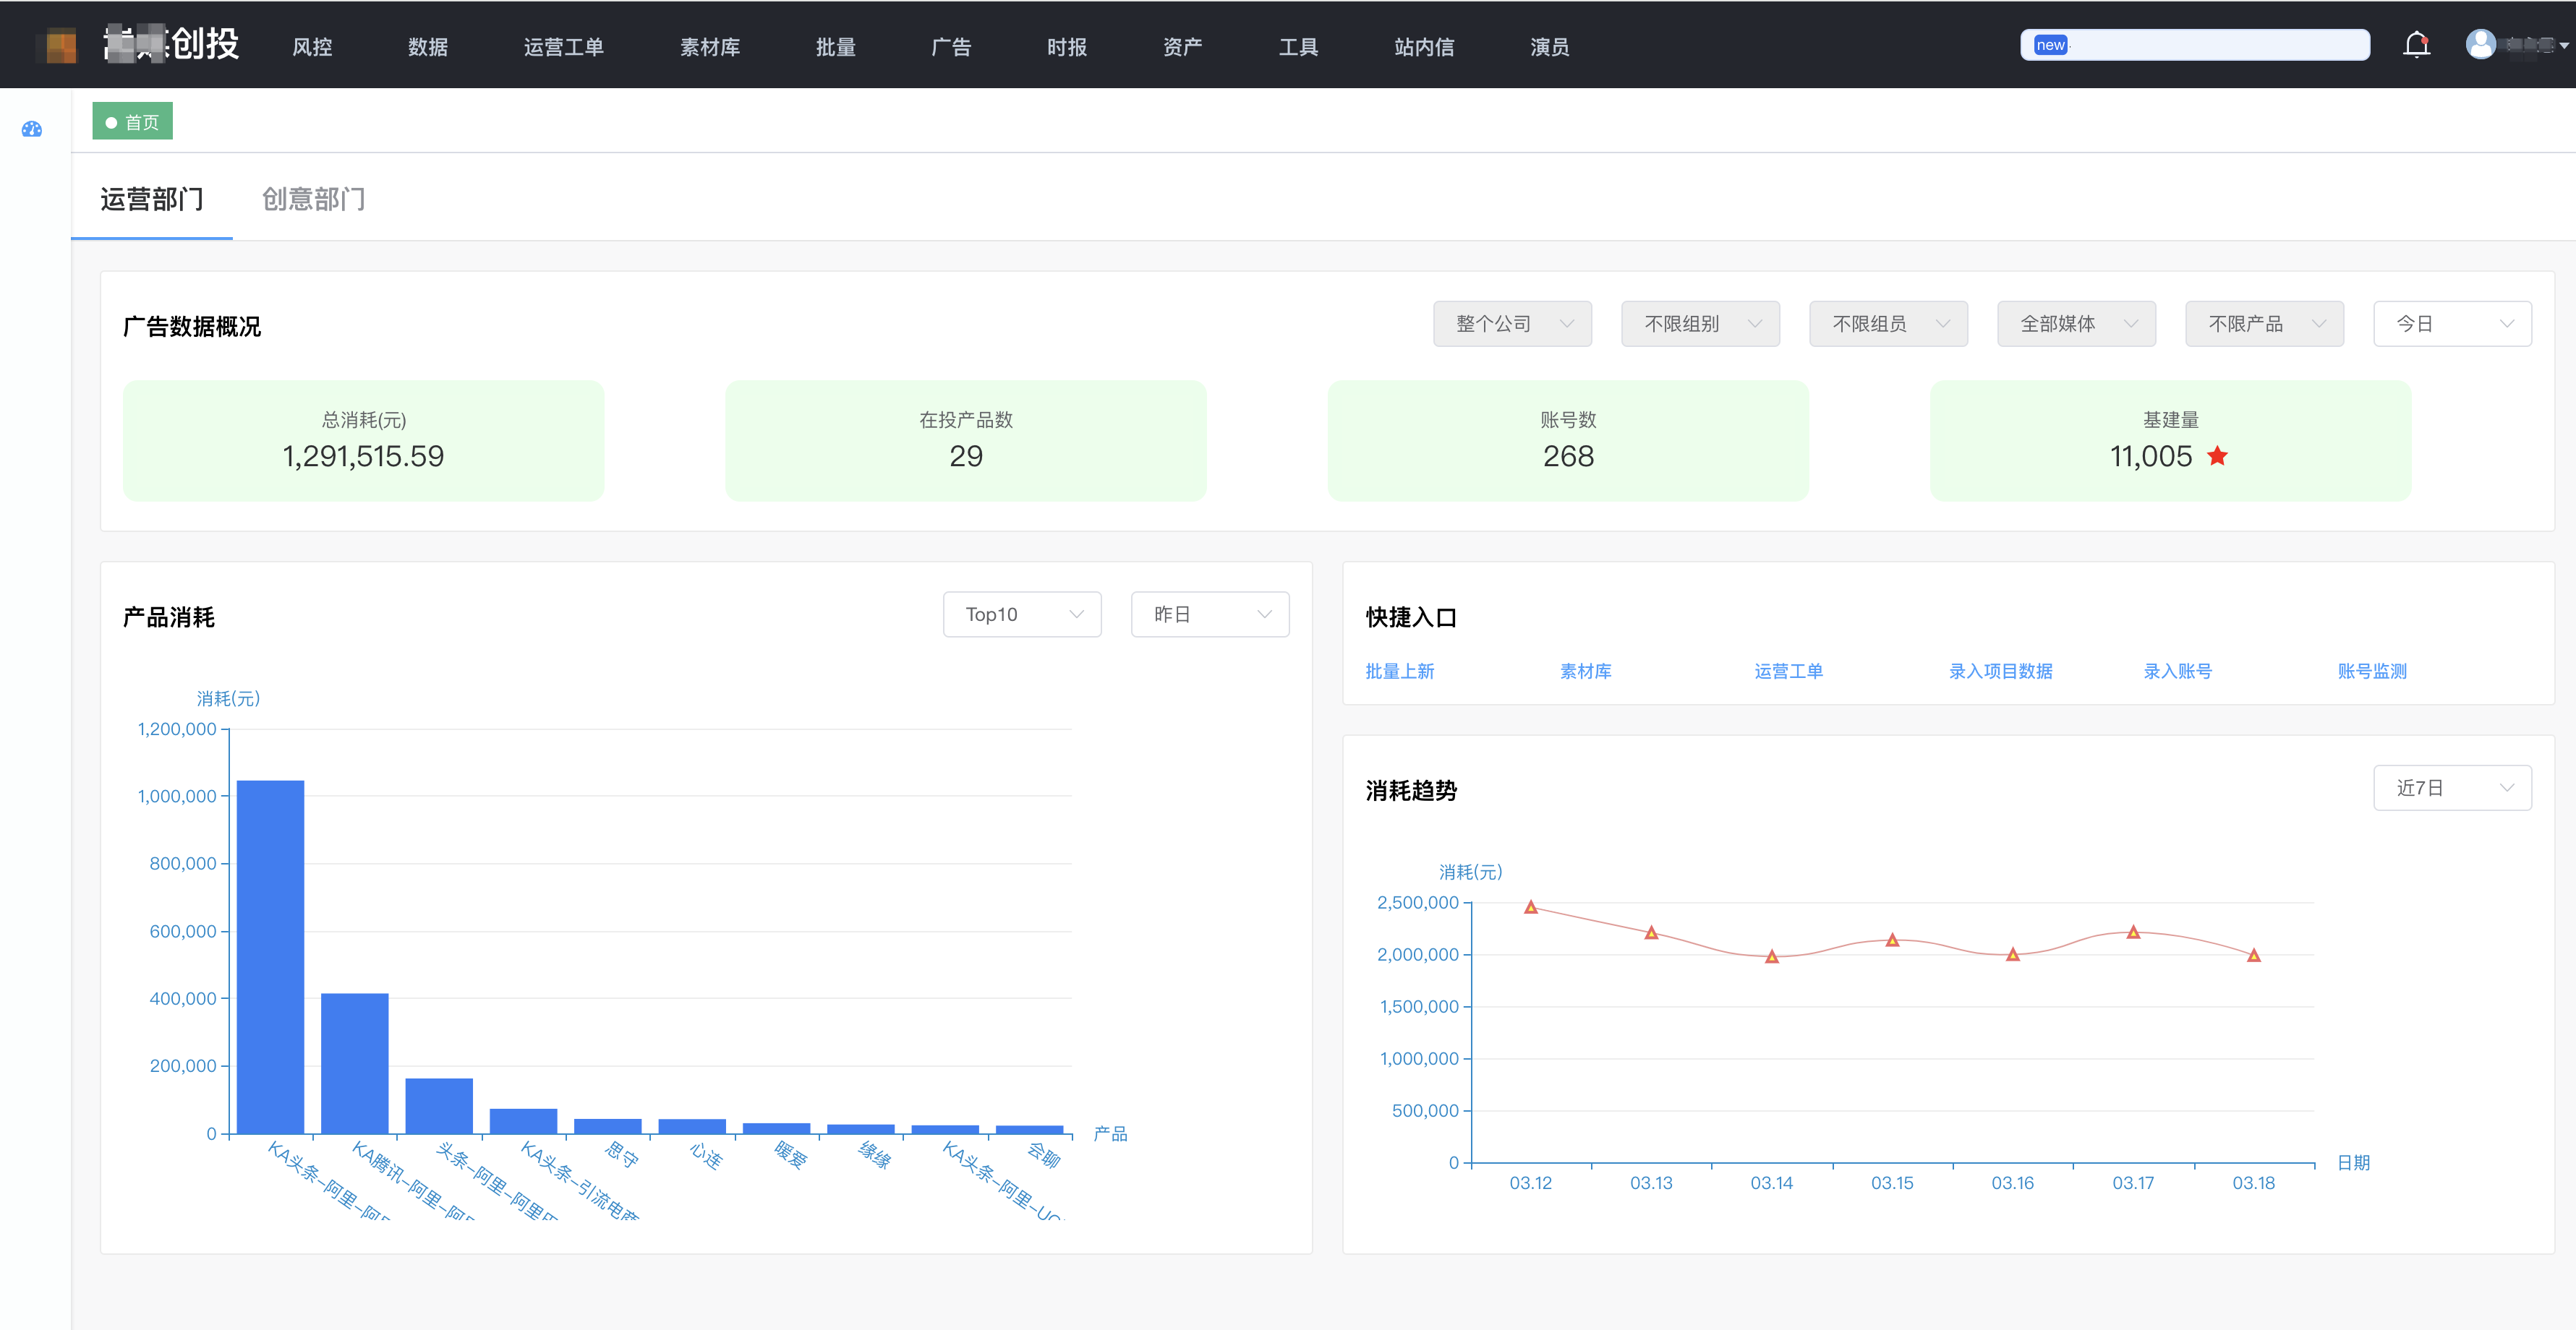The image size is (2576, 1330).
Task: Click the 1,291,515.59 total value
Action: [364, 457]
